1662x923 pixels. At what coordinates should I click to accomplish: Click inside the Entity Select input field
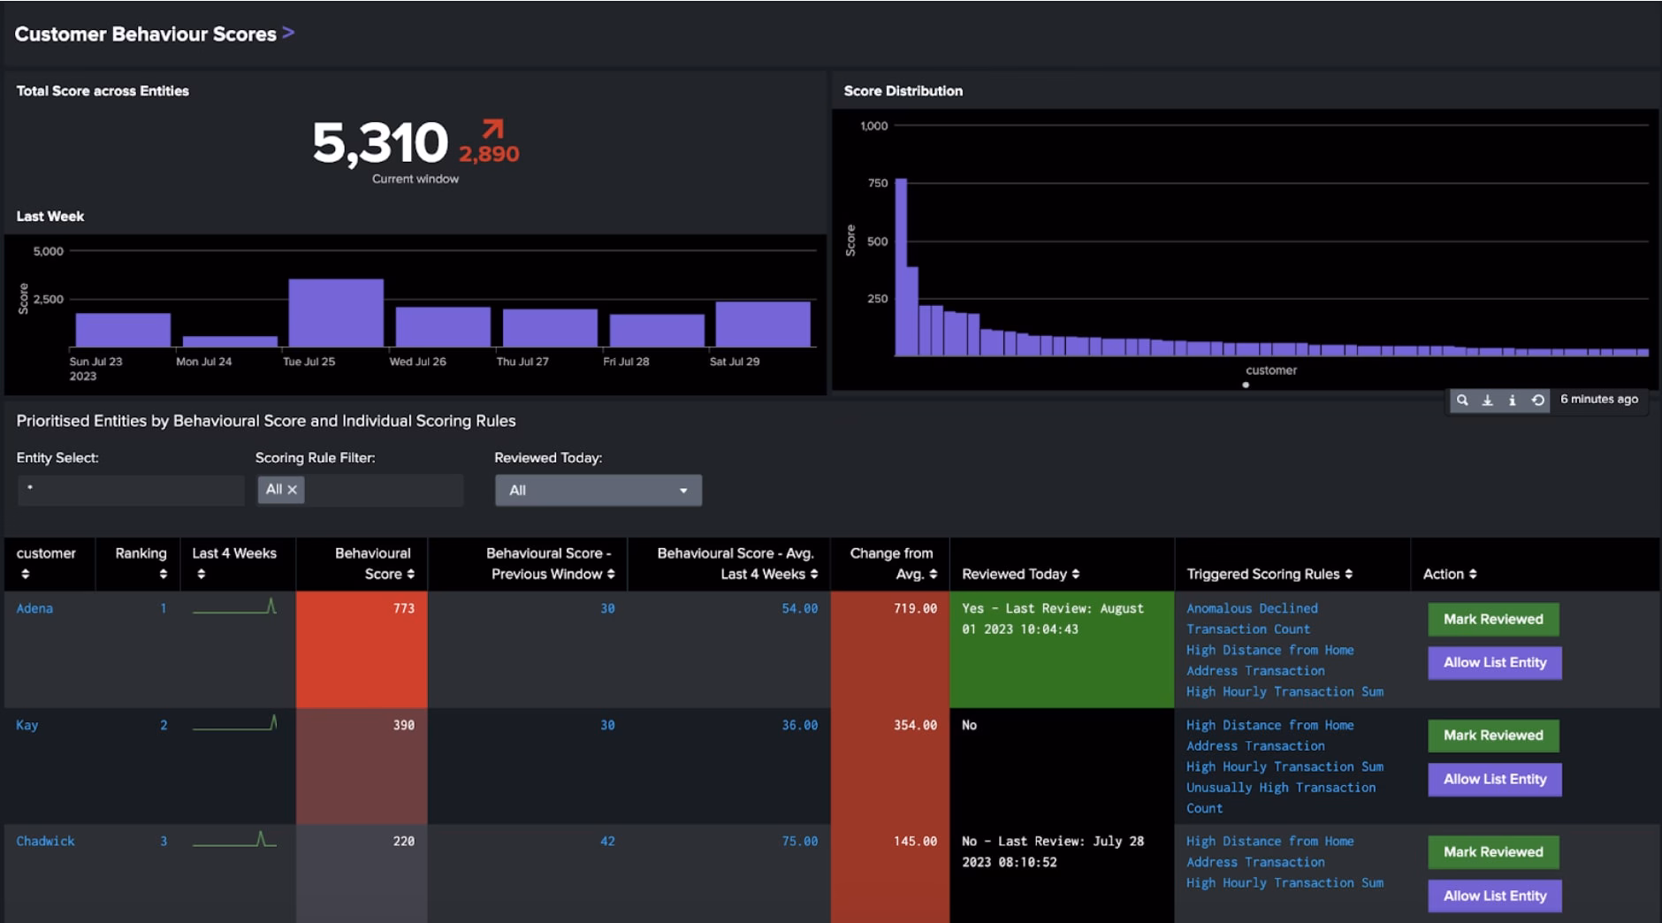point(130,490)
